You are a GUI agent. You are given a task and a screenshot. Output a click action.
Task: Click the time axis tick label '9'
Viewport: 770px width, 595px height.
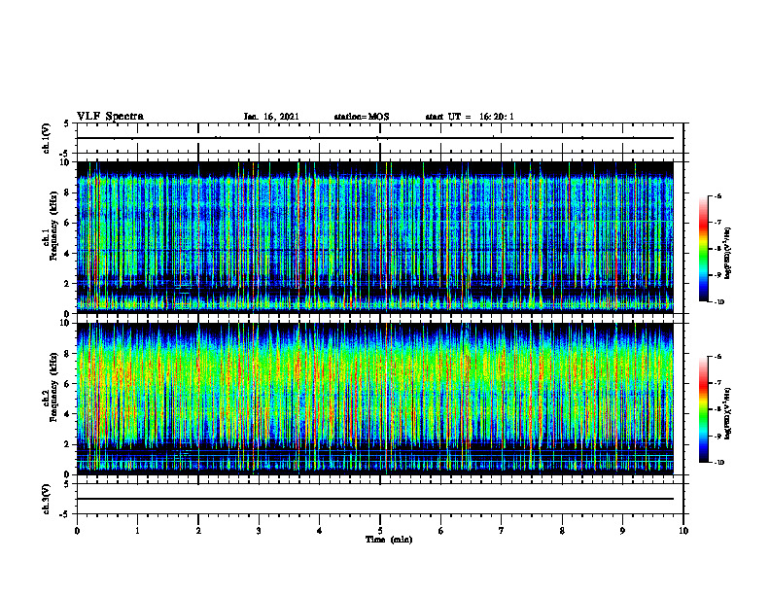click(622, 531)
